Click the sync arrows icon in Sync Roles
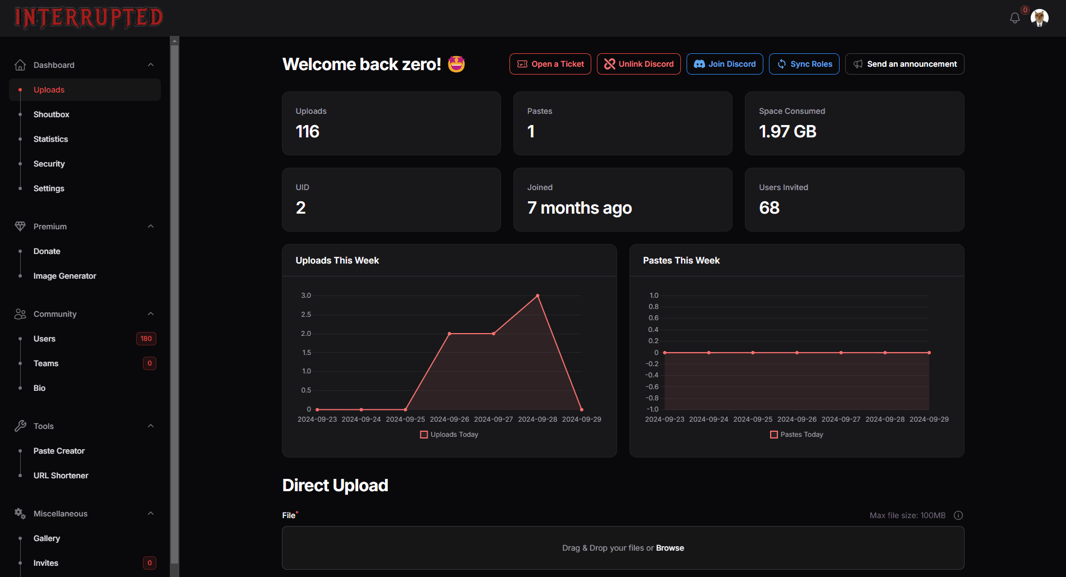Viewport: 1066px width, 577px height. (x=782, y=64)
